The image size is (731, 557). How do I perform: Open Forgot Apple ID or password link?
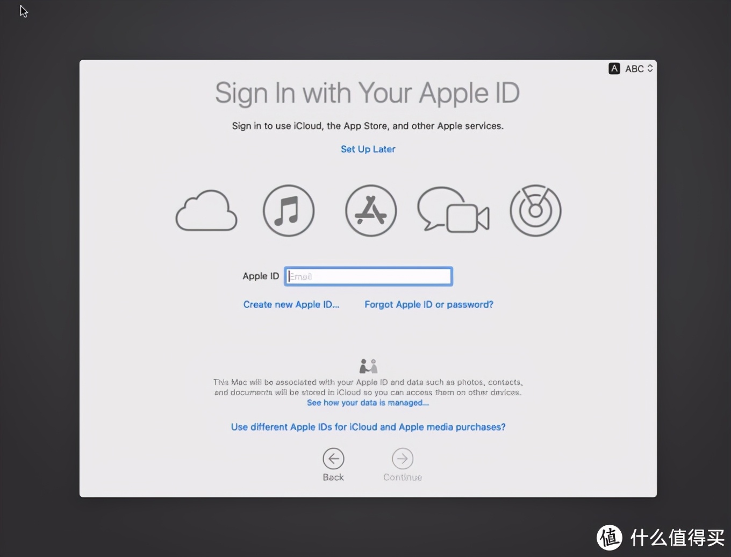click(x=429, y=304)
